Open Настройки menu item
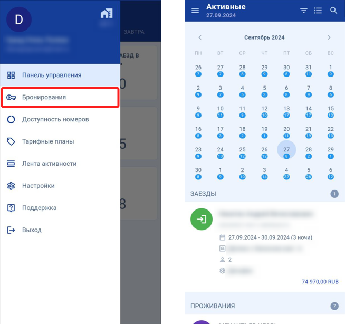Viewport: 345px width, 324px height. pos(60,186)
